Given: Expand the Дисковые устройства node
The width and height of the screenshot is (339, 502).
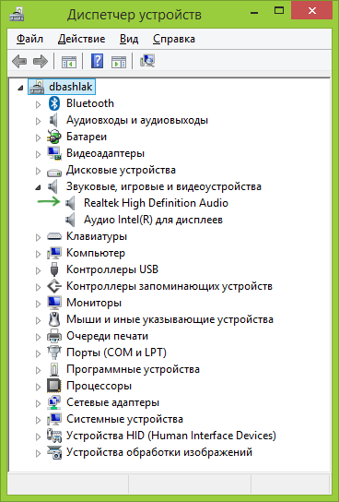Looking at the screenshot, I should (38, 171).
